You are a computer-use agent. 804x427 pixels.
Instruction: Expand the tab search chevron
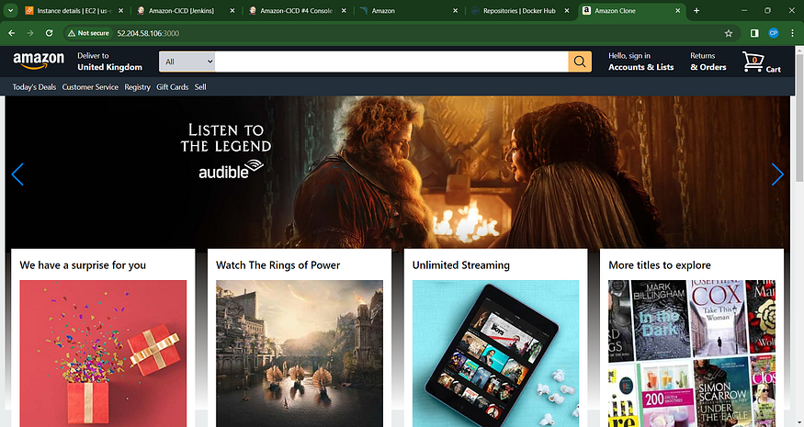10,10
